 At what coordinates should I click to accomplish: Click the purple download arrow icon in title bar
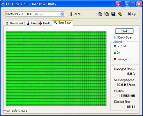(118, 4)
